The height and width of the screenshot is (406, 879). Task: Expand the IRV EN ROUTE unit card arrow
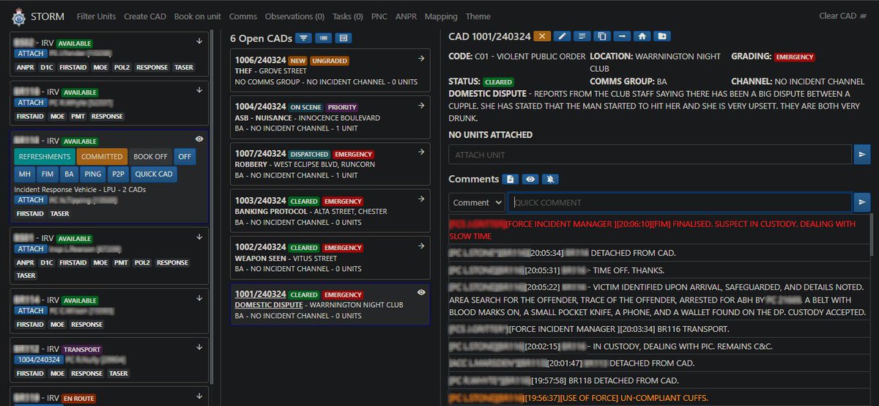point(200,396)
